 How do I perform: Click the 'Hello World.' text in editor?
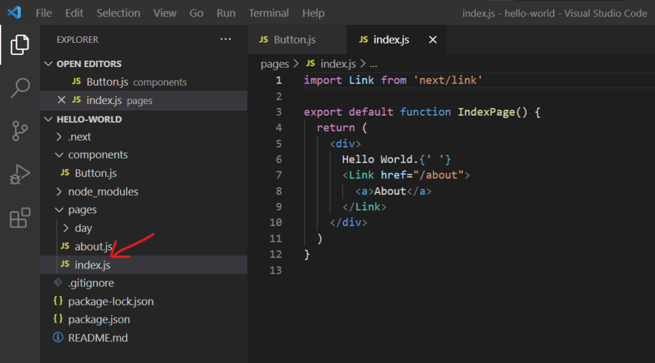click(x=380, y=159)
